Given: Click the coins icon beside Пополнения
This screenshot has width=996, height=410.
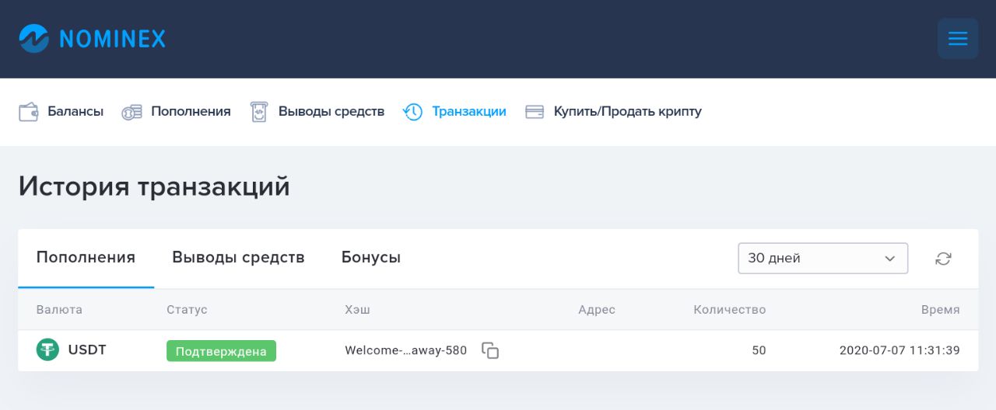Looking at the screenshot, I should pos(132,112).
